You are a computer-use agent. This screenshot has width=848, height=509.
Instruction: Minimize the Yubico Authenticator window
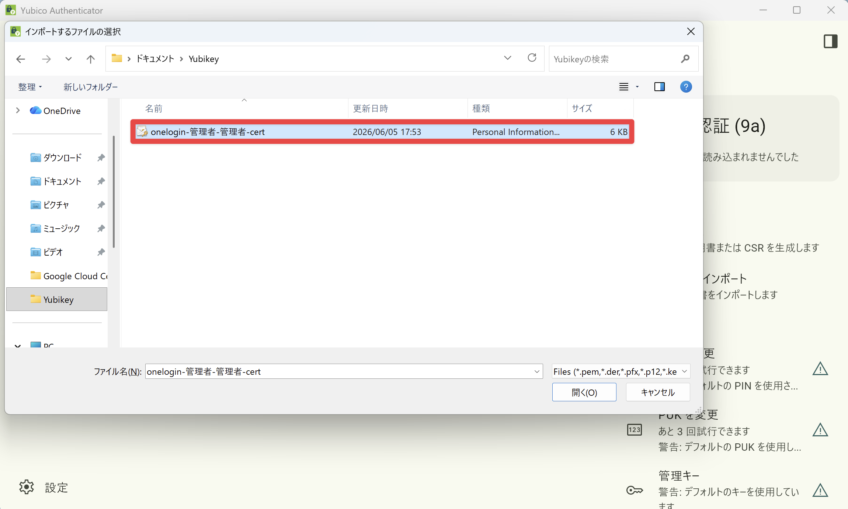(x=763, y=10)
